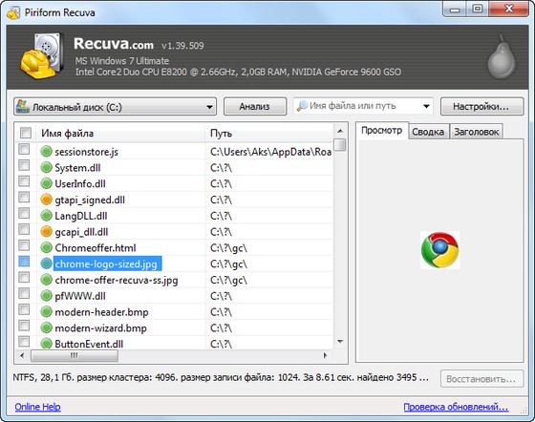Open the Локальный диск (C:) drive dropdown

tap(116, 107)
